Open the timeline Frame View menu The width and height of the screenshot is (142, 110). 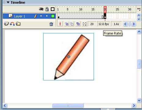139,9
